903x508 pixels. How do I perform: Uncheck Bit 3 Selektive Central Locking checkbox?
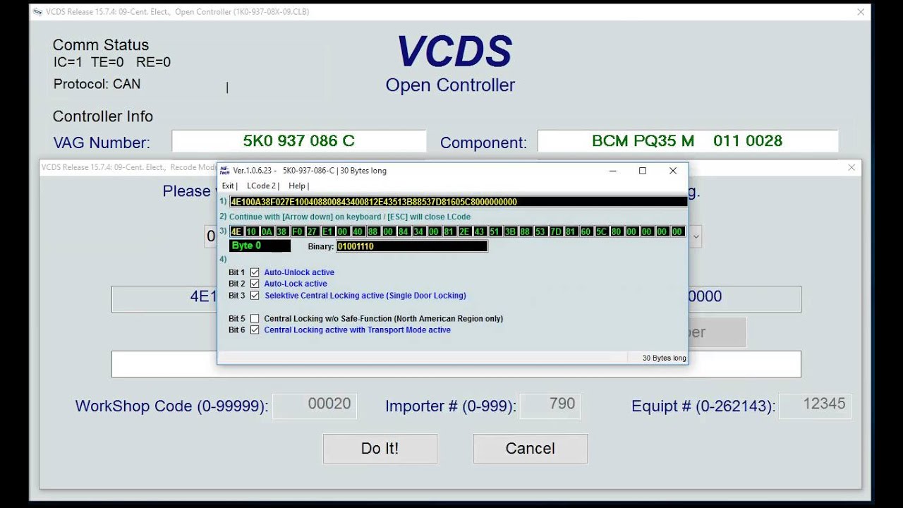click(255, 296)
